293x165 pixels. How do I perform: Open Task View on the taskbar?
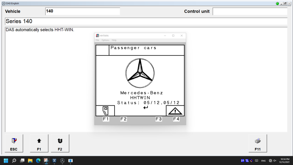tap(22, 161)
